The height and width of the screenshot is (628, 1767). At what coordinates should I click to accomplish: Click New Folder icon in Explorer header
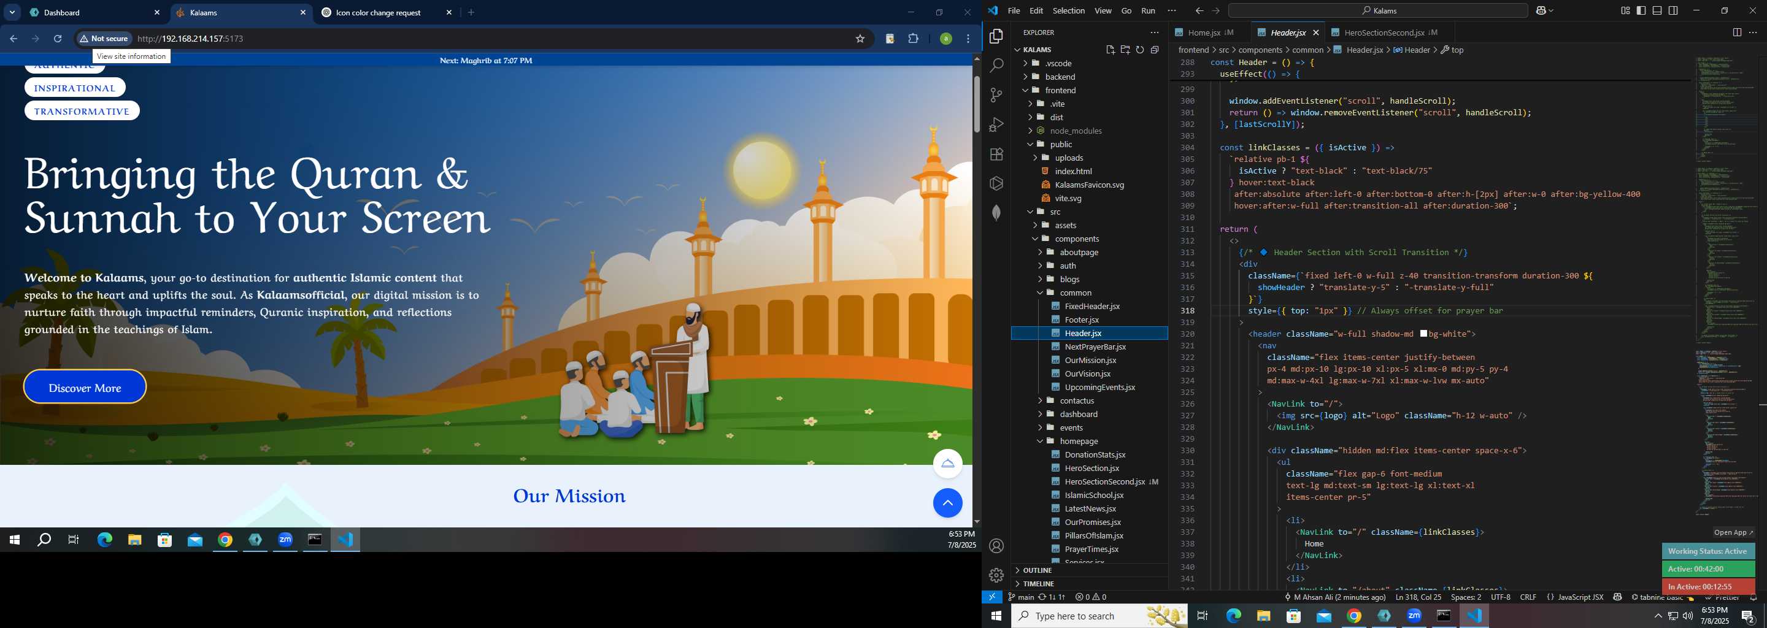pyautogui.click(x=1125, y=49)
